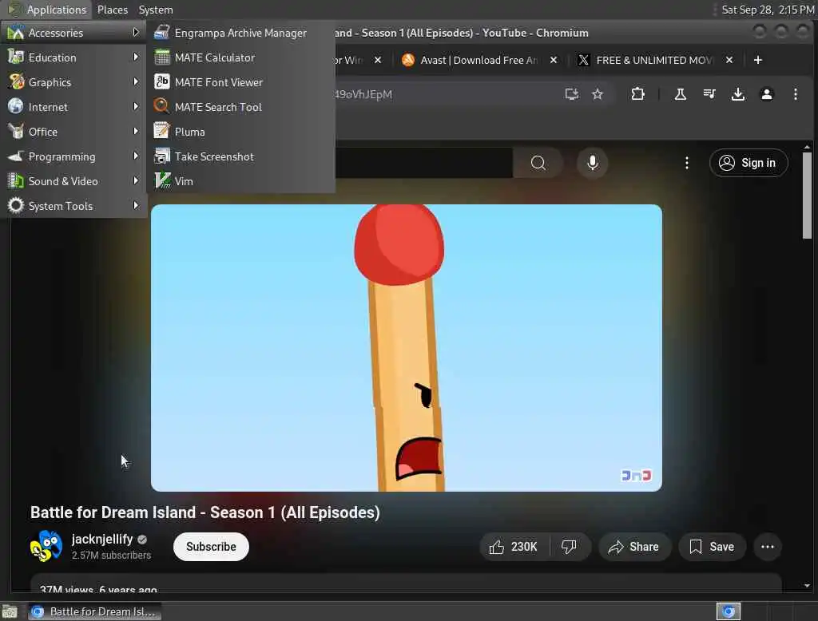Close the Avast Download tab

click(x=554, y=60)
